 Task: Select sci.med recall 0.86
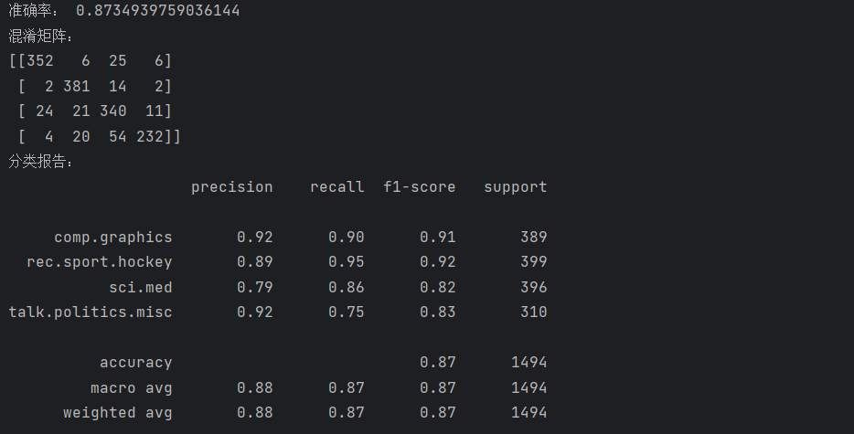tap(347, 287)
